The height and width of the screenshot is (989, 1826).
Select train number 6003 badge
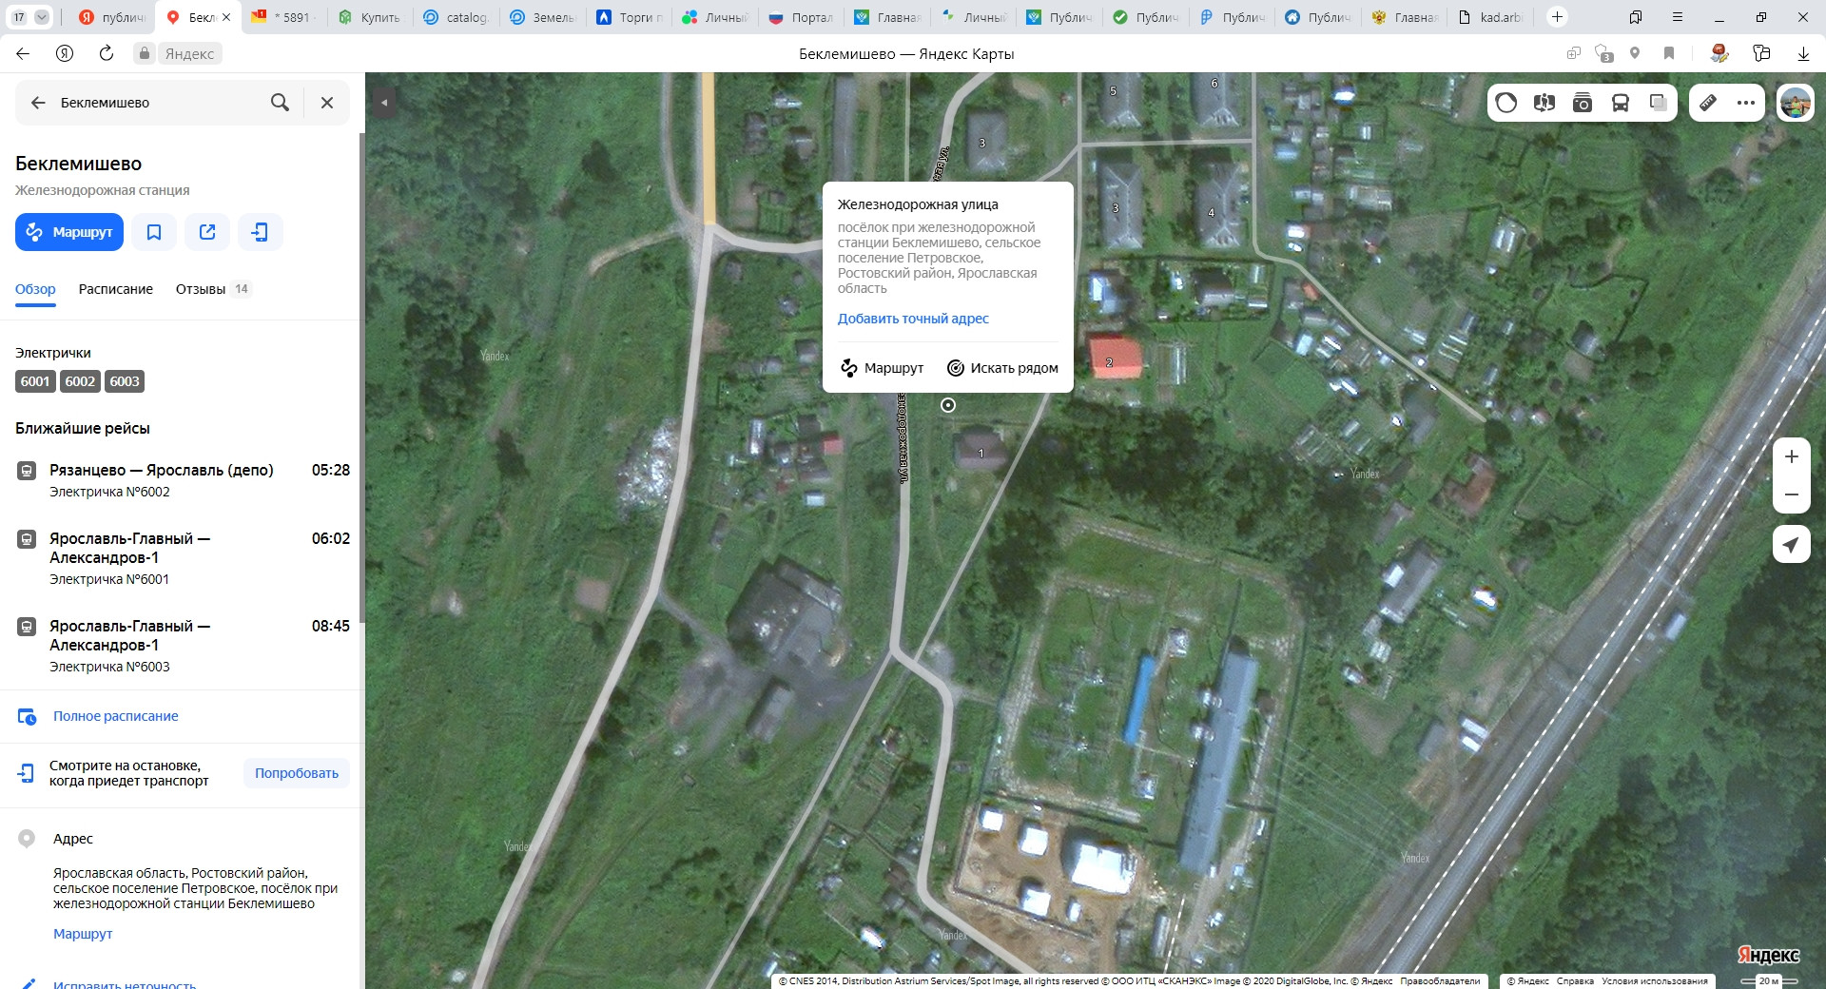(125, 381)
